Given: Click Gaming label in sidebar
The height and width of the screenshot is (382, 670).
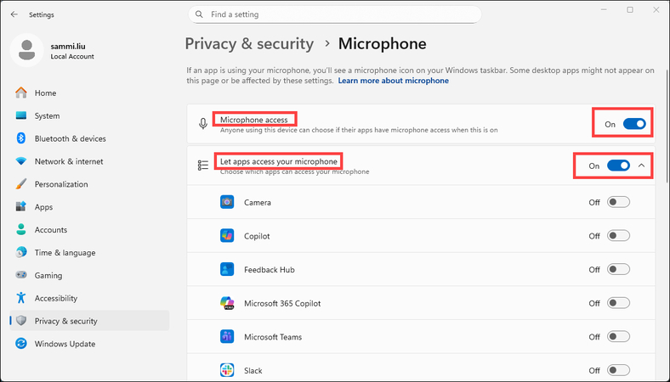Looking at the screenshot, I should pos(48,275).
